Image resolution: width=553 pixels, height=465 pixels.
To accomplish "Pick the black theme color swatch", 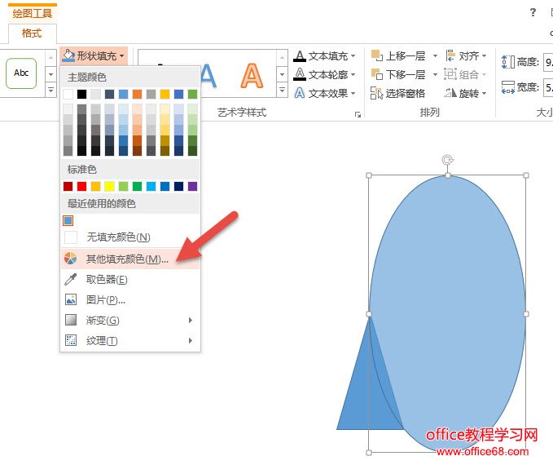I will coord(81,94).
